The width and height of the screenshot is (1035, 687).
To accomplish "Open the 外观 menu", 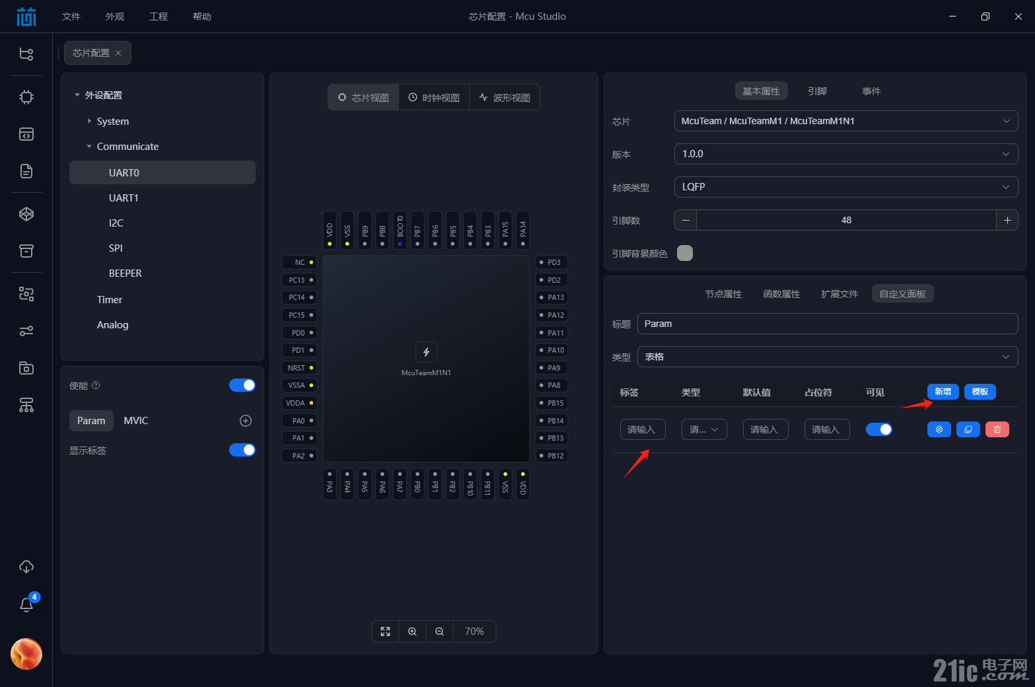I will pos(115,17).
